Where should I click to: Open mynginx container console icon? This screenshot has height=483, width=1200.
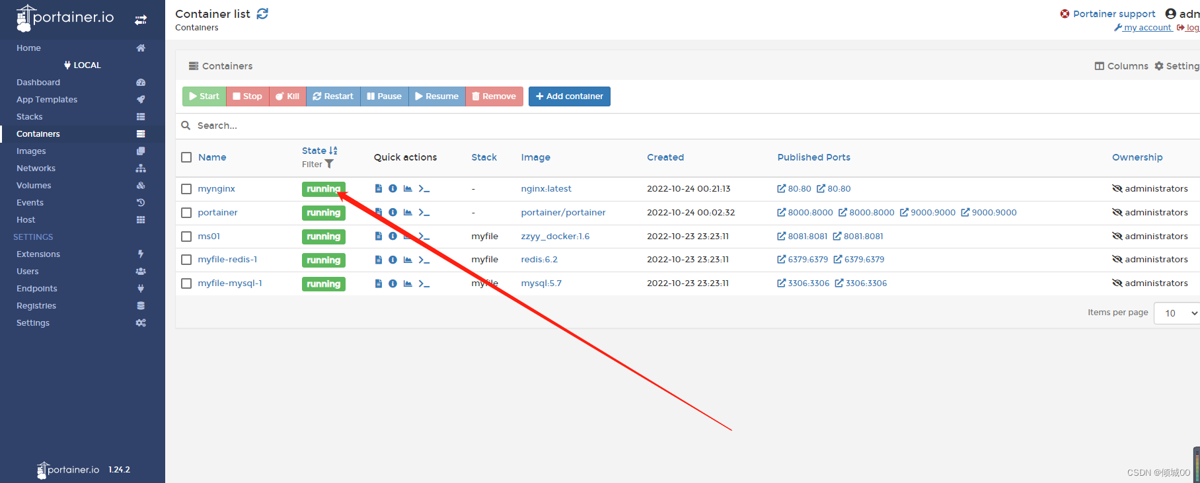coord(424,189)
